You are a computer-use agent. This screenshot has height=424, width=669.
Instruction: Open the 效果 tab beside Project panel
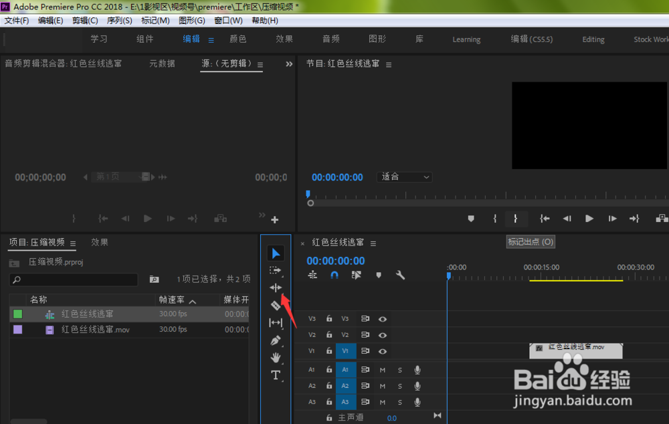pyautogui.click(x=100, y=242)
